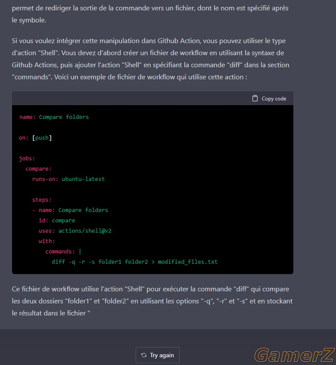Click the "modified_files.txt" filename in code

[188, 262]
